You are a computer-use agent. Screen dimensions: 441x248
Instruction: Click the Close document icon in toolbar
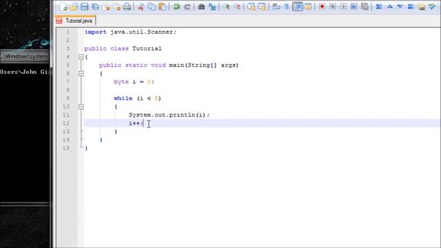107,7
